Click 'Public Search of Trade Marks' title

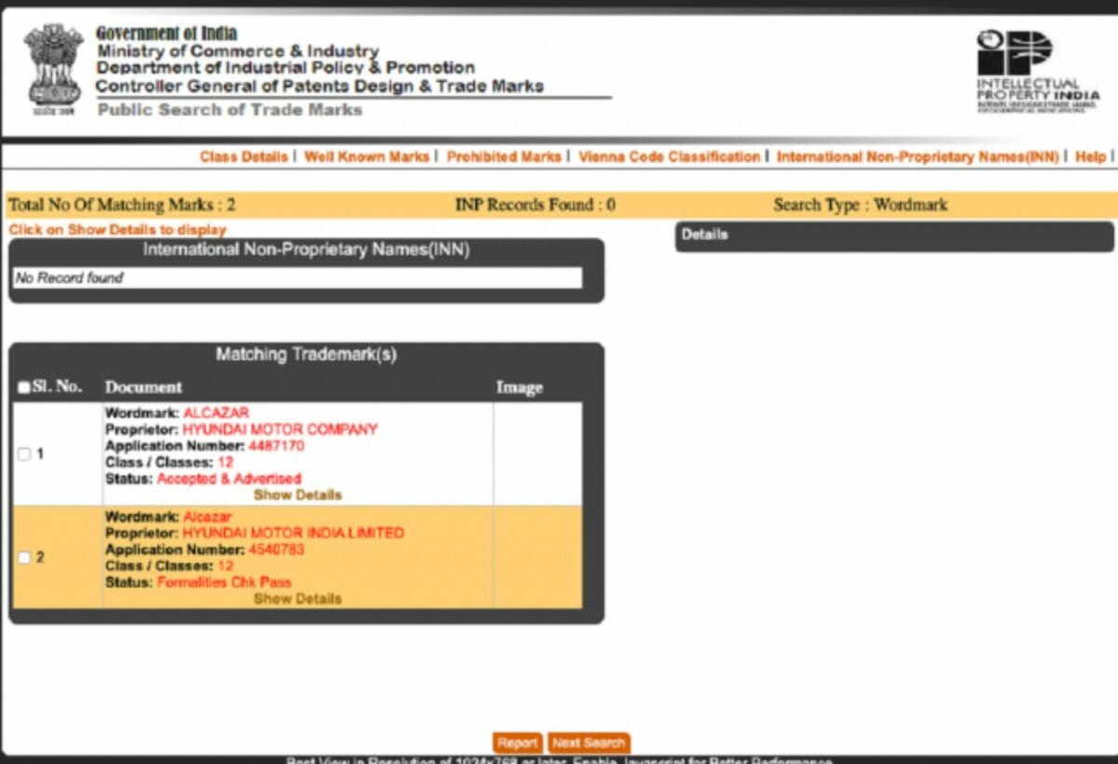click(x=230, y=110)
